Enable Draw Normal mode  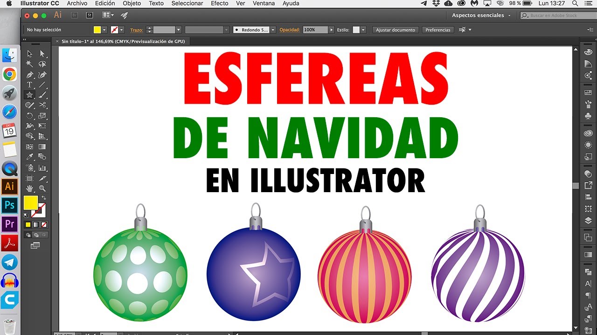tap(28, 235)
